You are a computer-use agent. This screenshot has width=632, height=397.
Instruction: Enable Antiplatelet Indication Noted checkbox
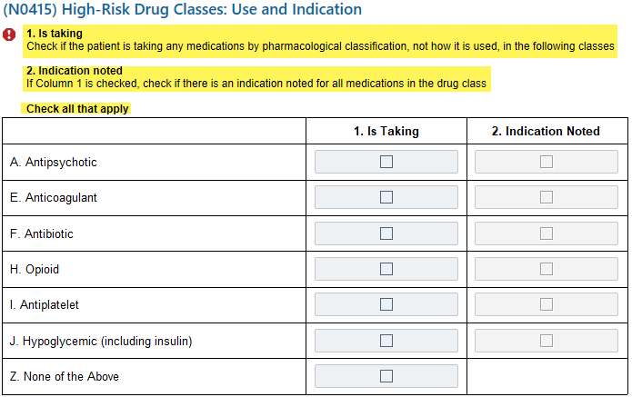click(547, 304)
